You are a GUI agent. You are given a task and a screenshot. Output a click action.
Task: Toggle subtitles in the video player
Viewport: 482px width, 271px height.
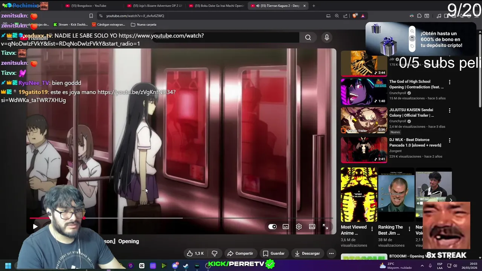tap(286, 227)
